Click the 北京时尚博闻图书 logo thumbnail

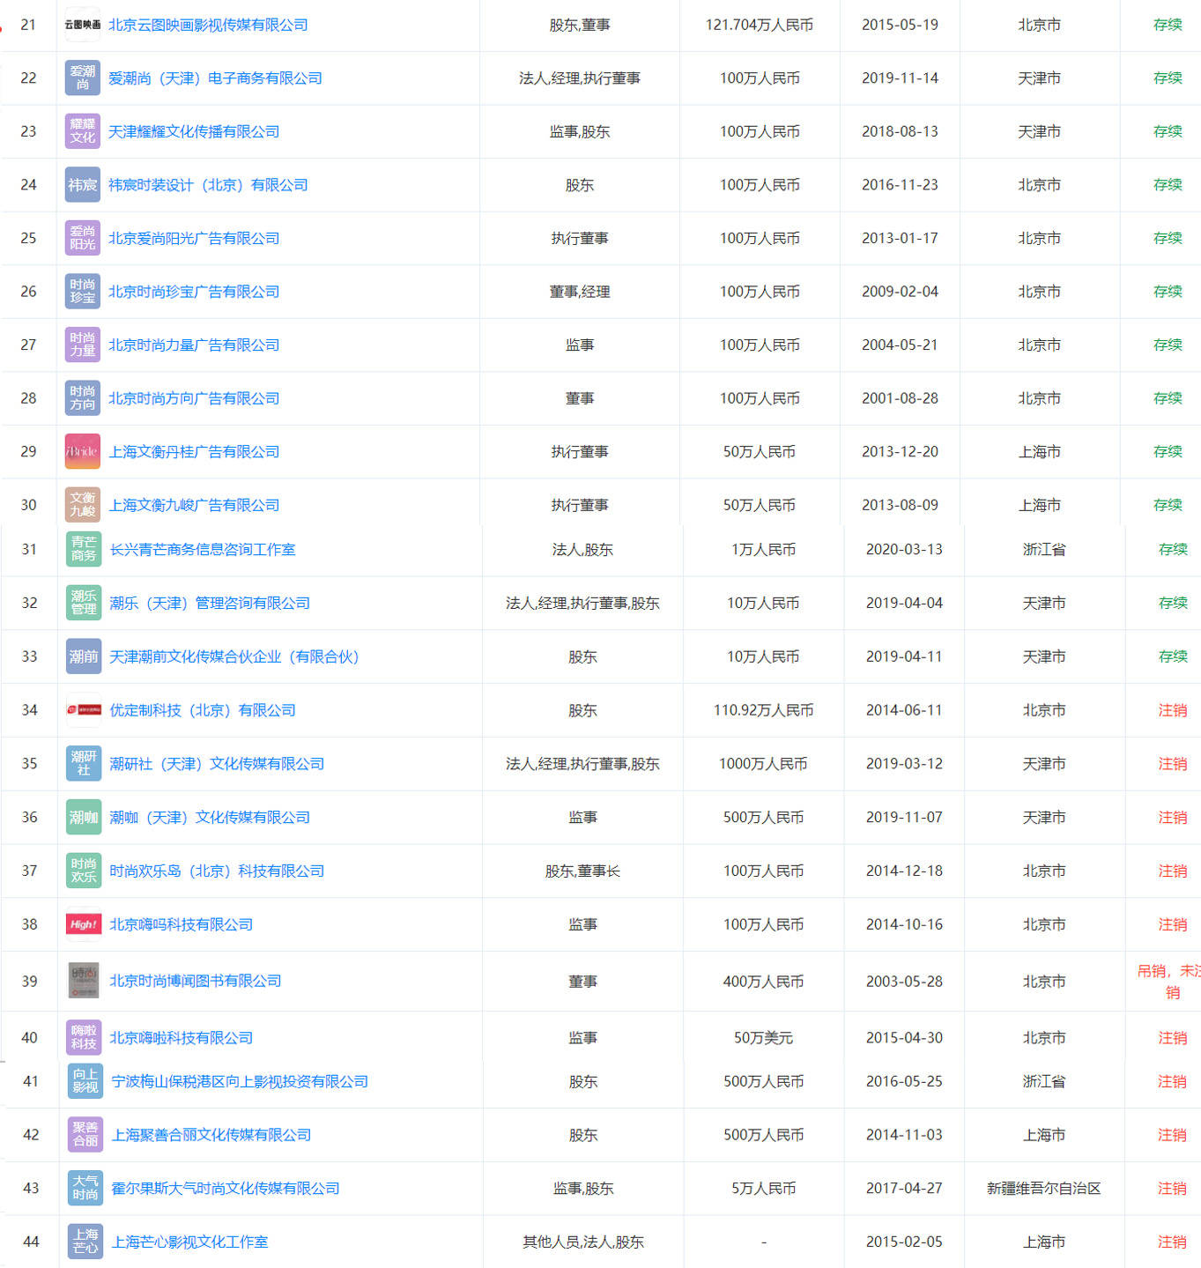84,981
